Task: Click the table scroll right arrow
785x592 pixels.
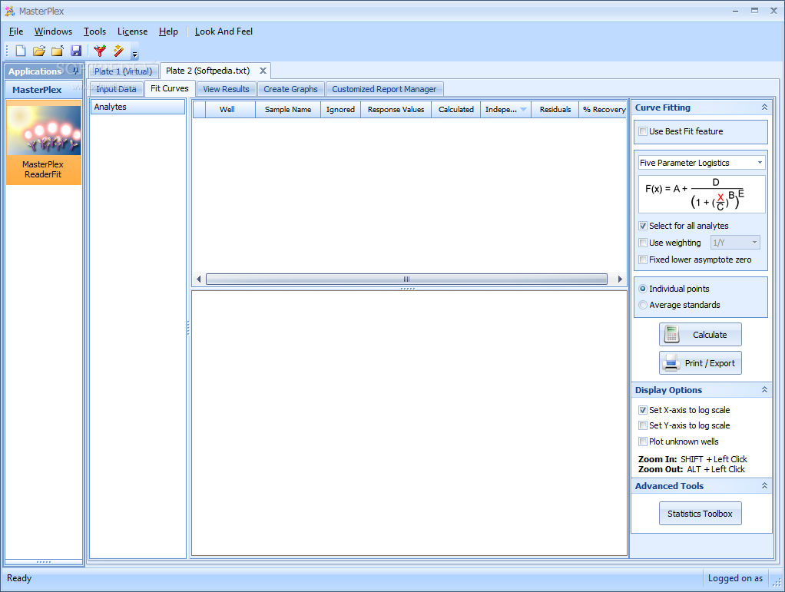Action: 620,279
